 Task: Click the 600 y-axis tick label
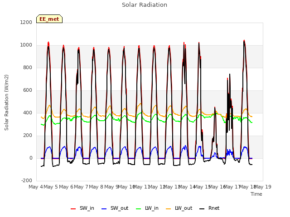[28, 90]
